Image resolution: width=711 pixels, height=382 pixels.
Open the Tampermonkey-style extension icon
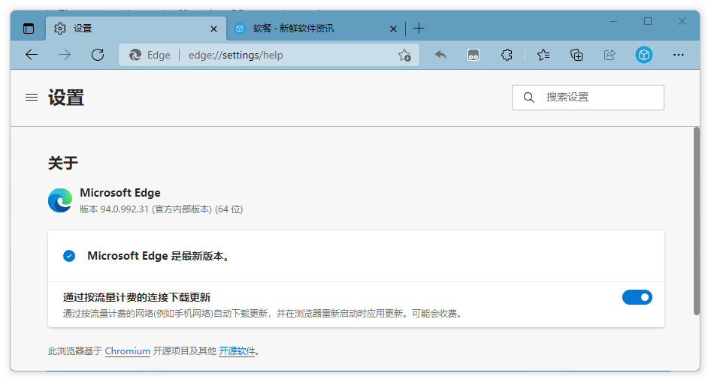[x=473, y=55]
